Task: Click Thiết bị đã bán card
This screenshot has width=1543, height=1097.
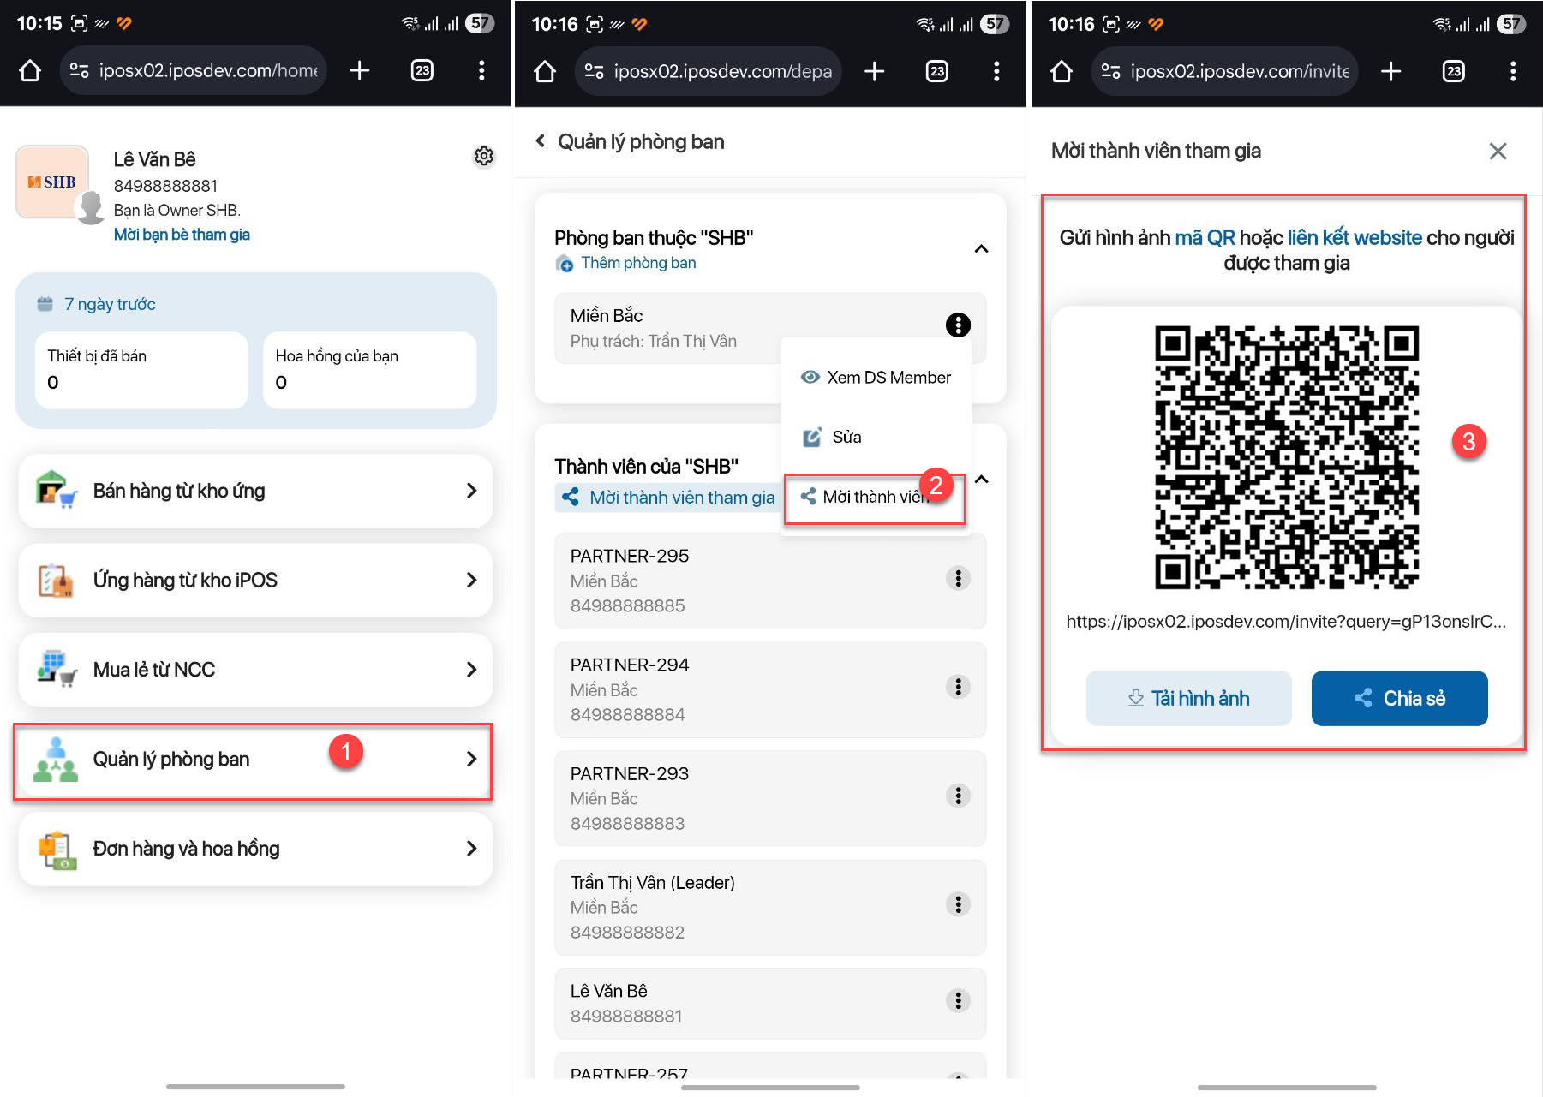Action: 141,370
